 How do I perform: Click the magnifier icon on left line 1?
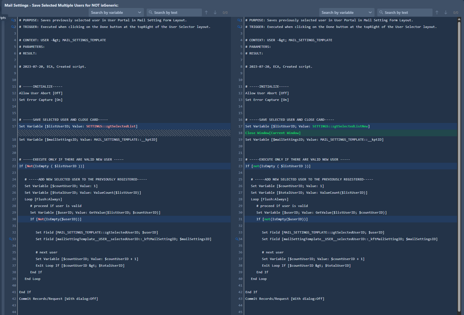12,20
